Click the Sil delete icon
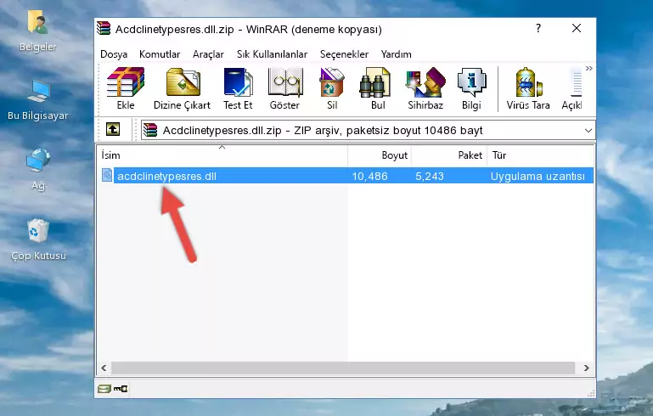This screenshot has height=416, width=653. (x=331, y=82)
